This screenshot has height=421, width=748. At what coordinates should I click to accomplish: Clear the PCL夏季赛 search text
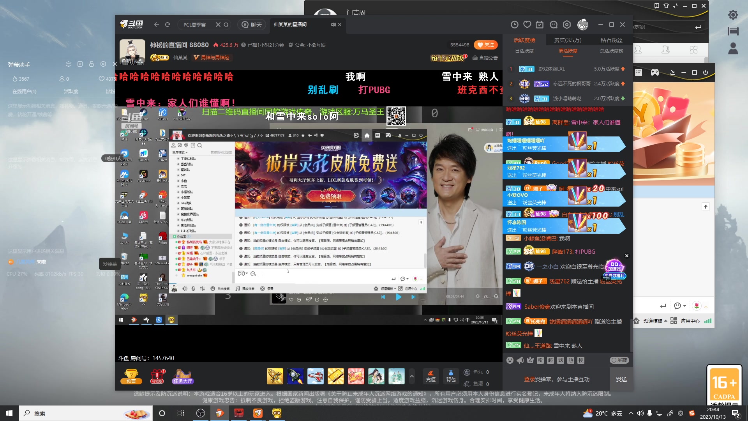(x=218, y=25)
